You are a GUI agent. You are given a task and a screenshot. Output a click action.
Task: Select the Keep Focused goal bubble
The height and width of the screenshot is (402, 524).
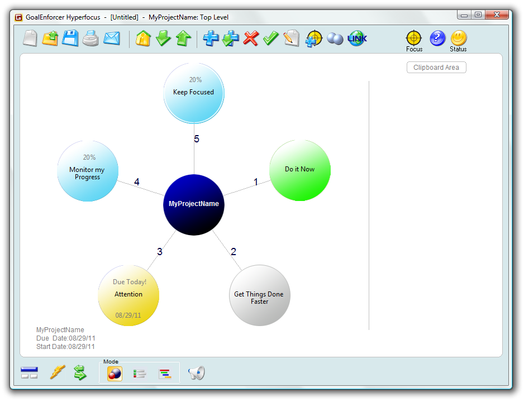pyautogui.click(x=194, y=93)
